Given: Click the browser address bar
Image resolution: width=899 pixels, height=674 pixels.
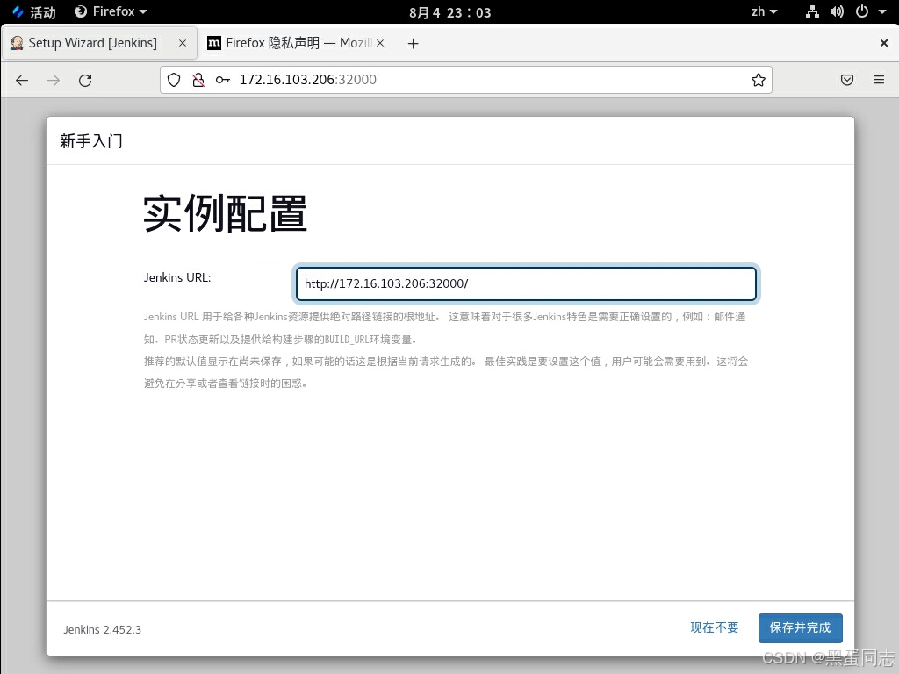Looking at the screenshot, I should point(465,80).
